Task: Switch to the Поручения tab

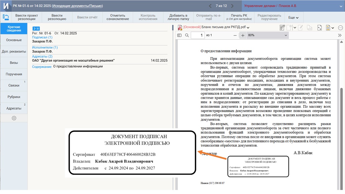Action: point(14,74)
